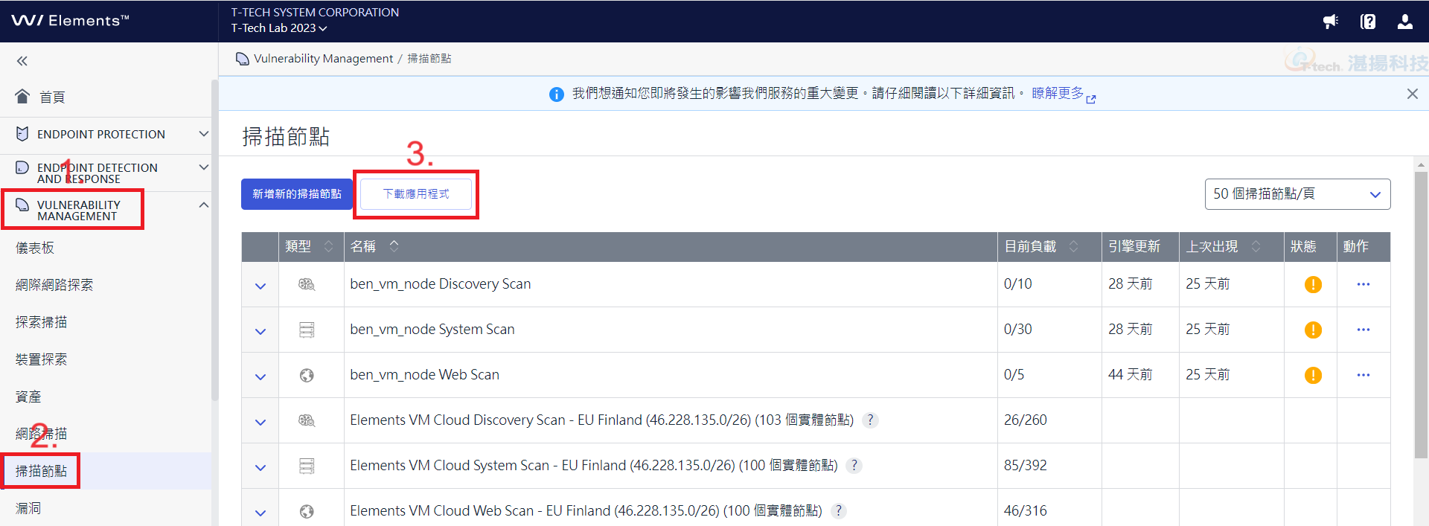Open the announcements megaphone icon
Screen dimensions: 1429x526
(x=1331, y=22)
